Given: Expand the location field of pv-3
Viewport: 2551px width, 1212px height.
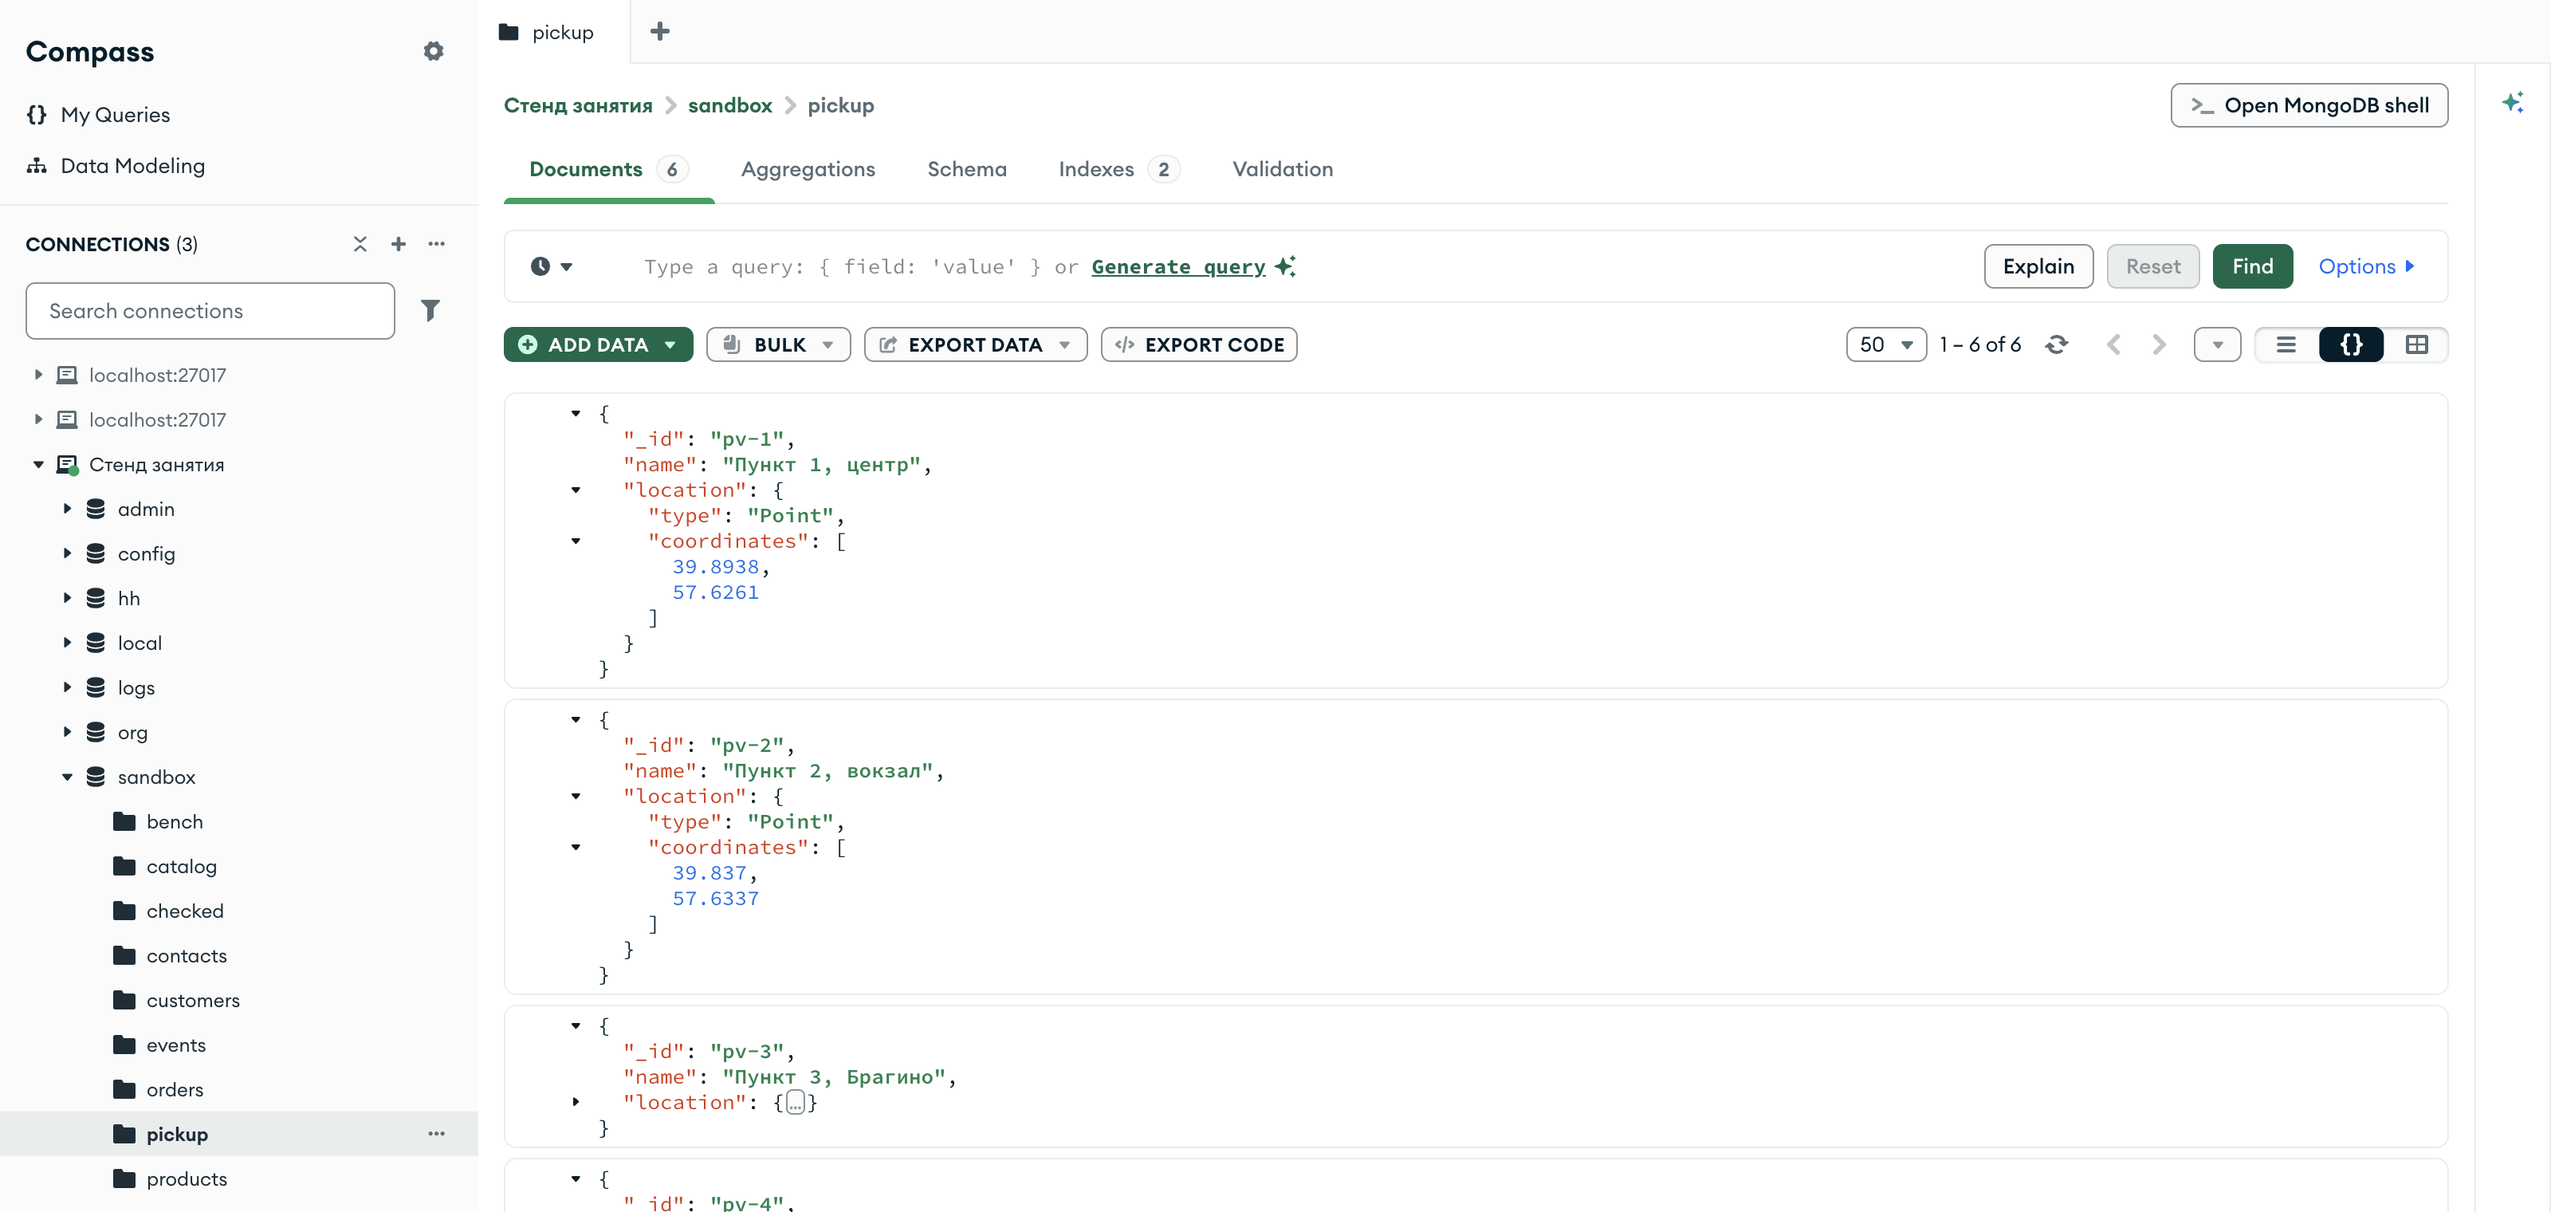Looking at the screenshot, I should point(576,1102).
